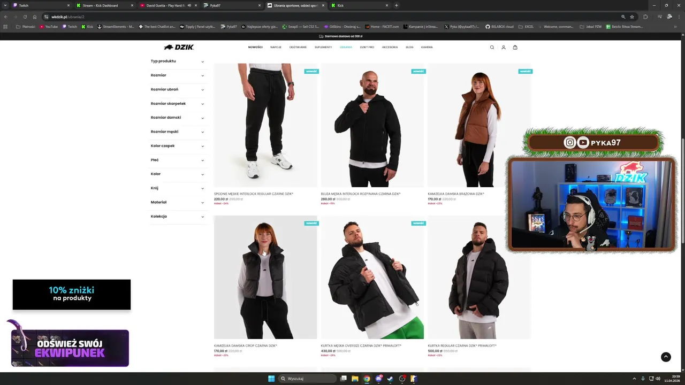The height and width of the screenshot is (385, 685).
Task: Expand the Rozmiar skarpetek filter
Action: pos(177,104)
